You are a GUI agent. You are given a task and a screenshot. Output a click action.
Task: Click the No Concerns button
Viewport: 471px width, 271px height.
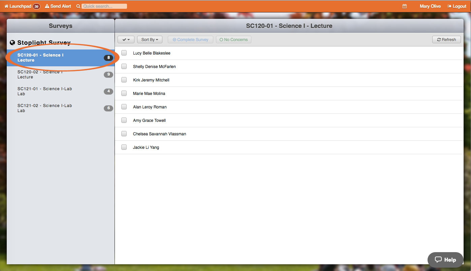(233, 40)
